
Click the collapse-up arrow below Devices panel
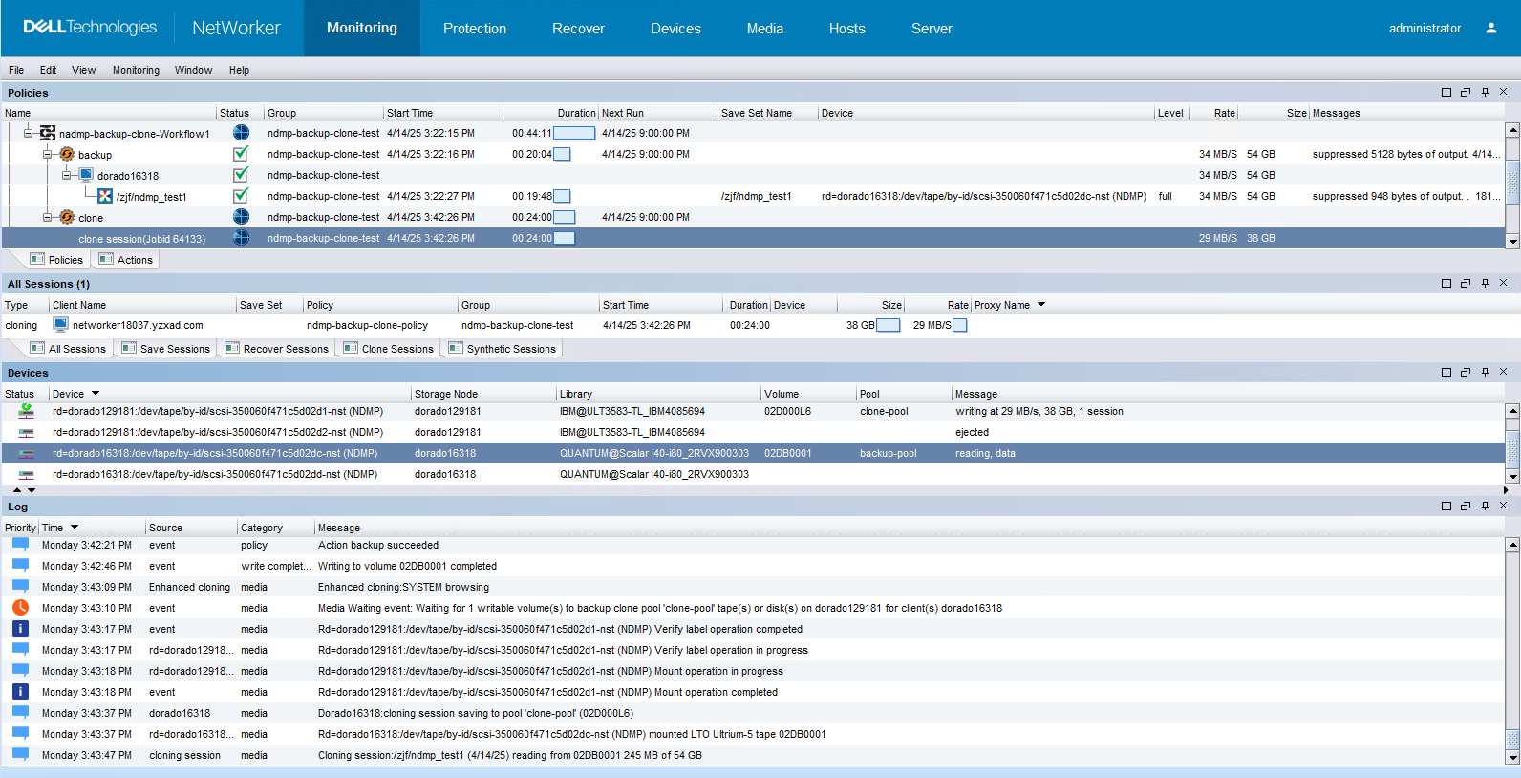(x=17, y=490)
